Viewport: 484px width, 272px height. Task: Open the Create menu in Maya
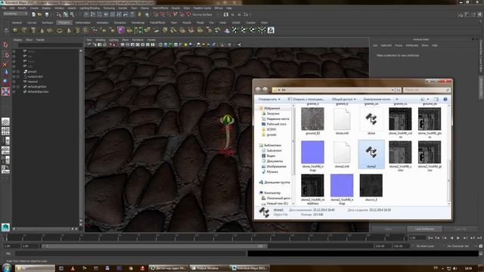coord(34,8)
